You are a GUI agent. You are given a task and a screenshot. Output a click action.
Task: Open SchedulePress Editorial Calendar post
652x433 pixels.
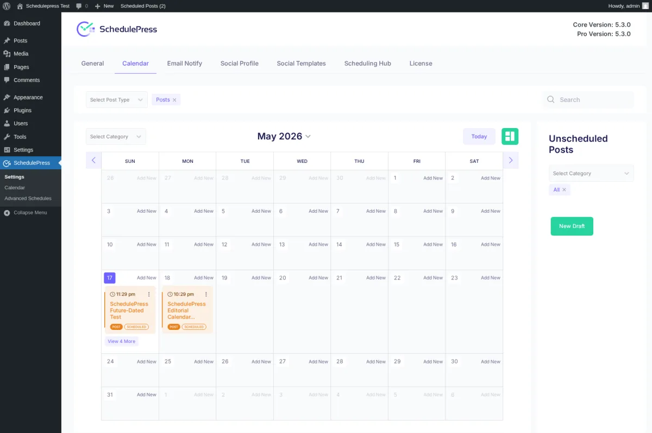click(x=186, y=310)
